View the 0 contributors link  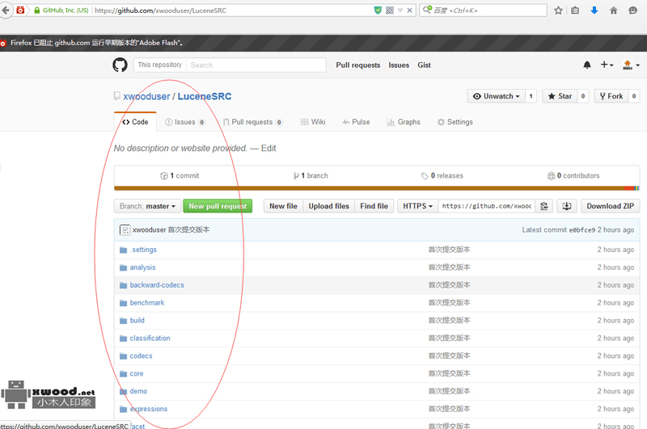pyautogui.click(x=573, y=175)
